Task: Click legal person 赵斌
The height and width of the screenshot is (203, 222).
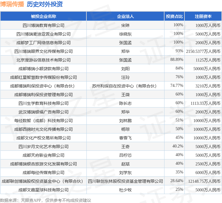Action: click(x=125, y=164)
